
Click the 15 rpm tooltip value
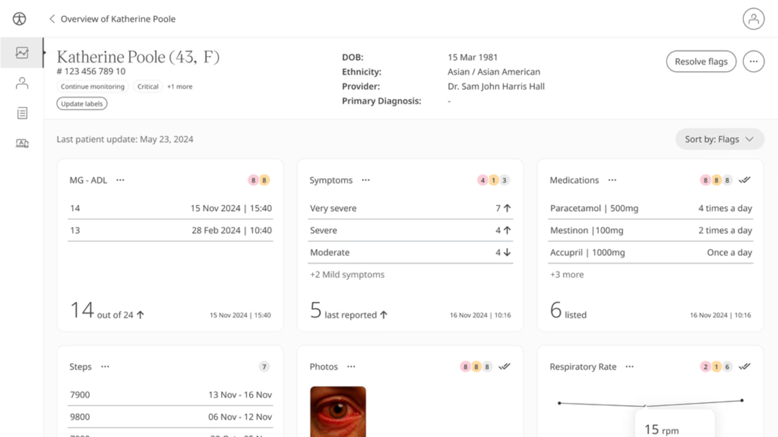point(661,430)
